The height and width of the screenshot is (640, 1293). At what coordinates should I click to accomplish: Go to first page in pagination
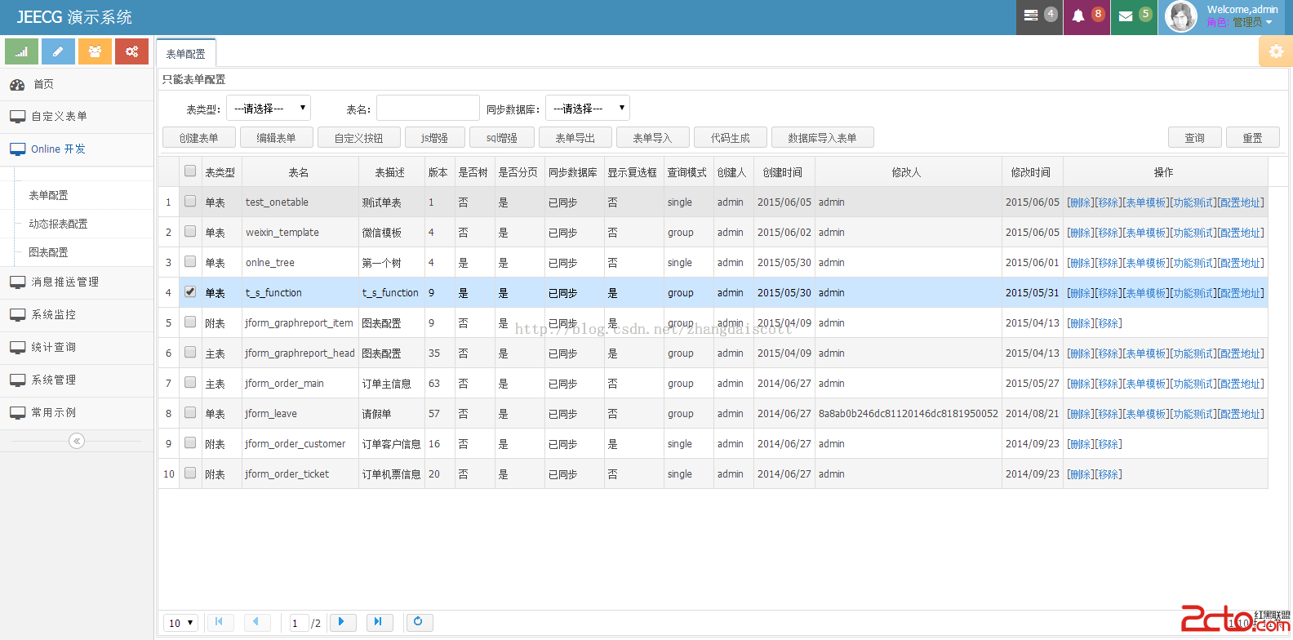point(219,622)
